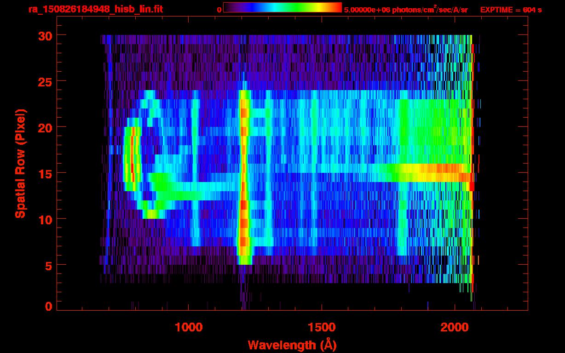Click the 1000 wavelength tick label
This screenshot has height=353, width=565.
188,327
